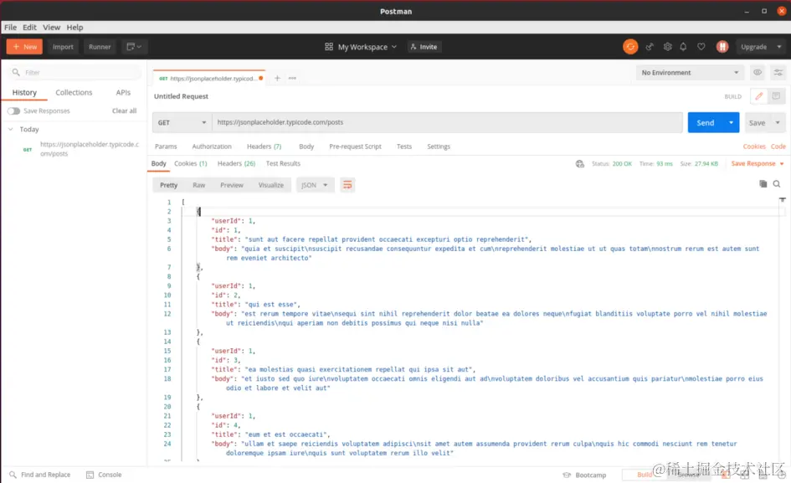Image resolution: width=791 pixels, height=483 pixels.
Task: Click the history Filter input
Action: [x=75, y=72]
